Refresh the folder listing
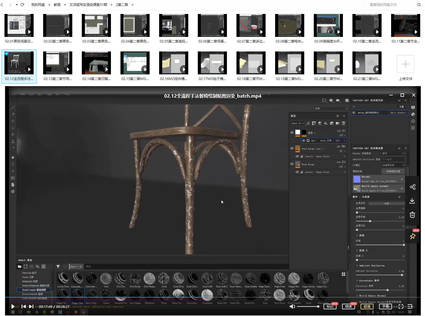The width and height of the screenshot is (425, 316). point(22,5)
